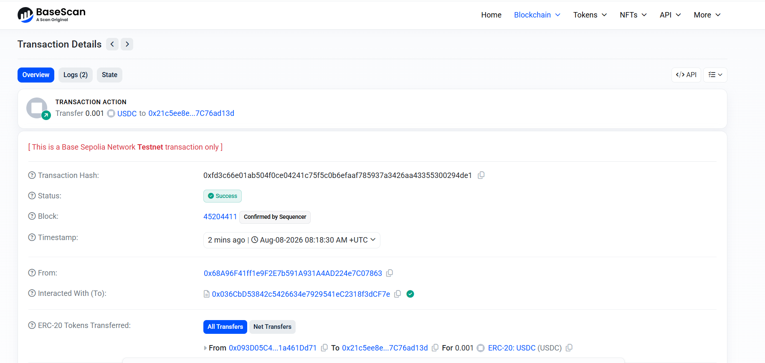The width and height of the screenshot is (765, 363).
Task: Open transfer recipient 0x21c5ee8e...7C76ad13d link
Action: [385, 348]
